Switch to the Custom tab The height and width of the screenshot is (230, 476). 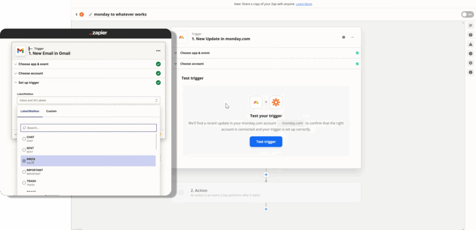click(51, 111)
